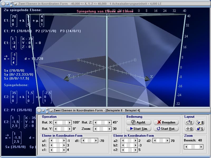Increase a2 with right arrow
Image resolution: width=211 pixels, height=158 pixels.
click(x=136, y=141)
